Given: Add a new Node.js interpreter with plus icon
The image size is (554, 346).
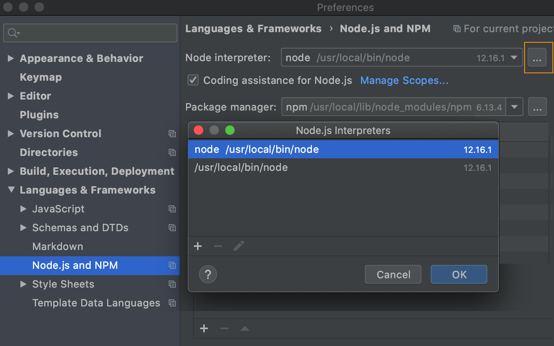Looking at the screenshot, I should point(198,246).
